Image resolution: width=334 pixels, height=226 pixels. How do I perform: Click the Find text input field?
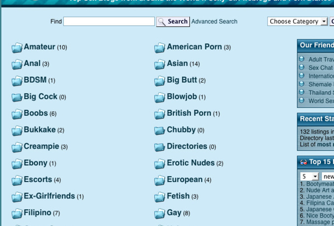109,21
